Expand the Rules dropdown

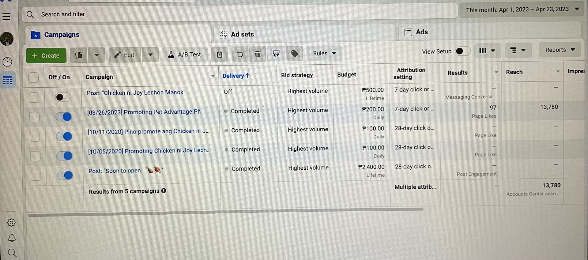[x=324, y=54]
